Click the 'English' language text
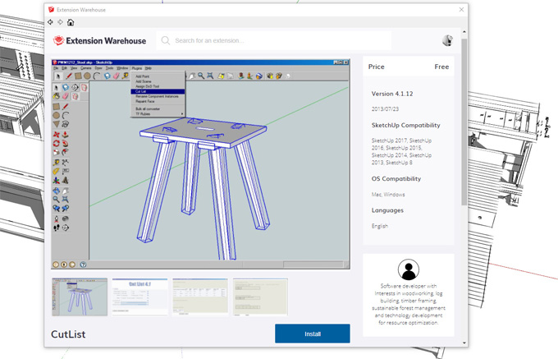The image size is (558, 359). [380, 226]
